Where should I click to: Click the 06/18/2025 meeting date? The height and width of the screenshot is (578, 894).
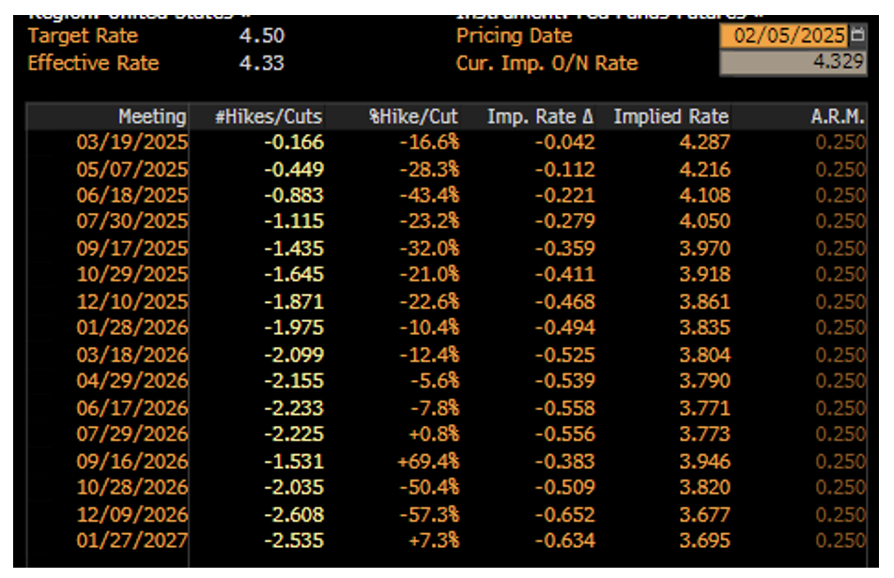[x=131, y=196]
